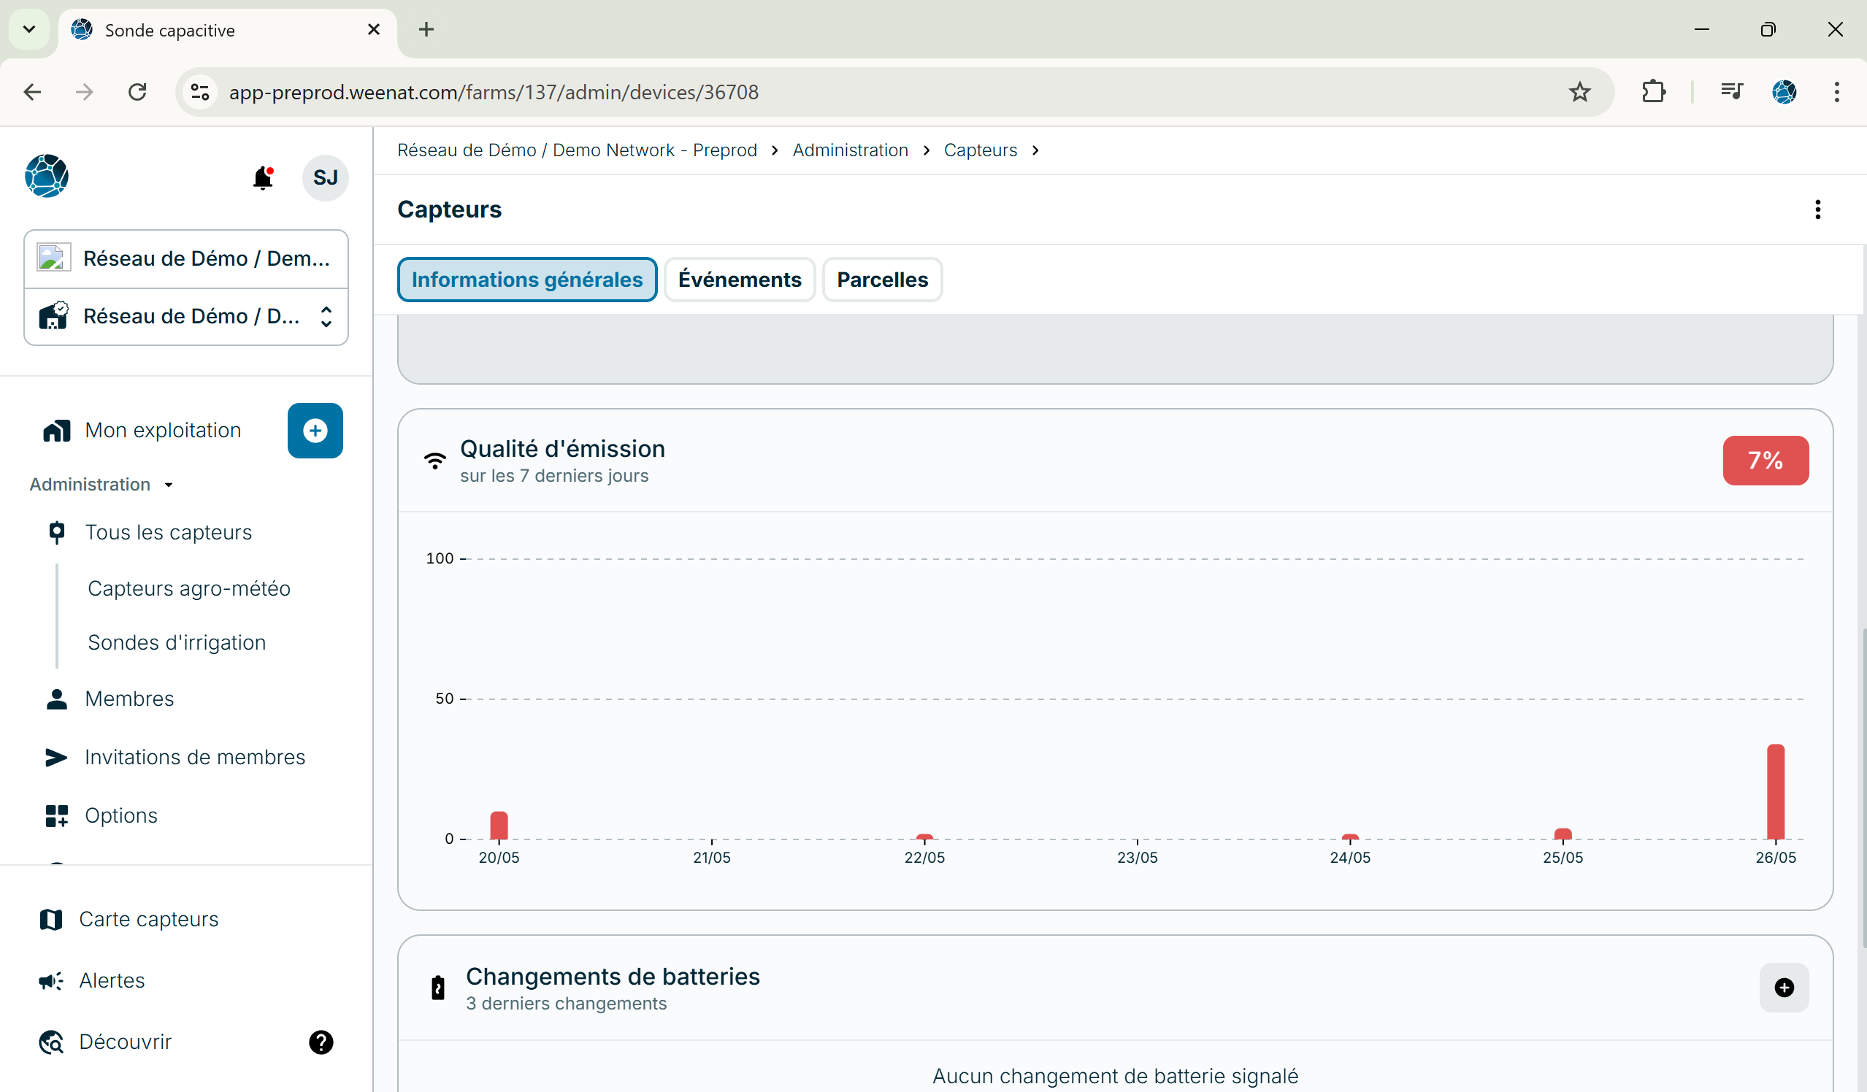Image resolution: width=1867 pixels, height=1092 pixels.
Task: Click the Membres person icon
Action: pos(56,699)
